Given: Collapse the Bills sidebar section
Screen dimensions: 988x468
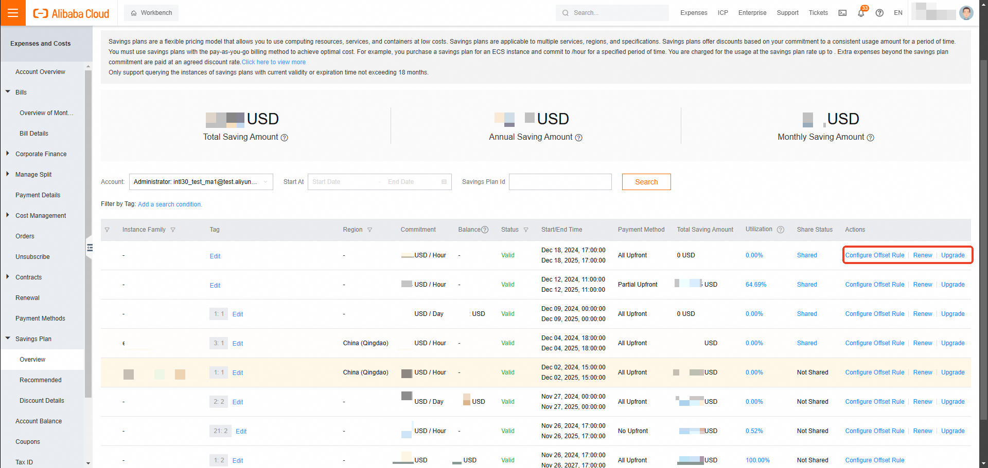Looking at the screenshot, I should [8, 92].
